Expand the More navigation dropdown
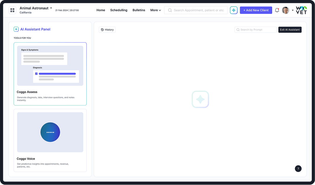This screenshot has height=185, width=315. click(156, 10)
